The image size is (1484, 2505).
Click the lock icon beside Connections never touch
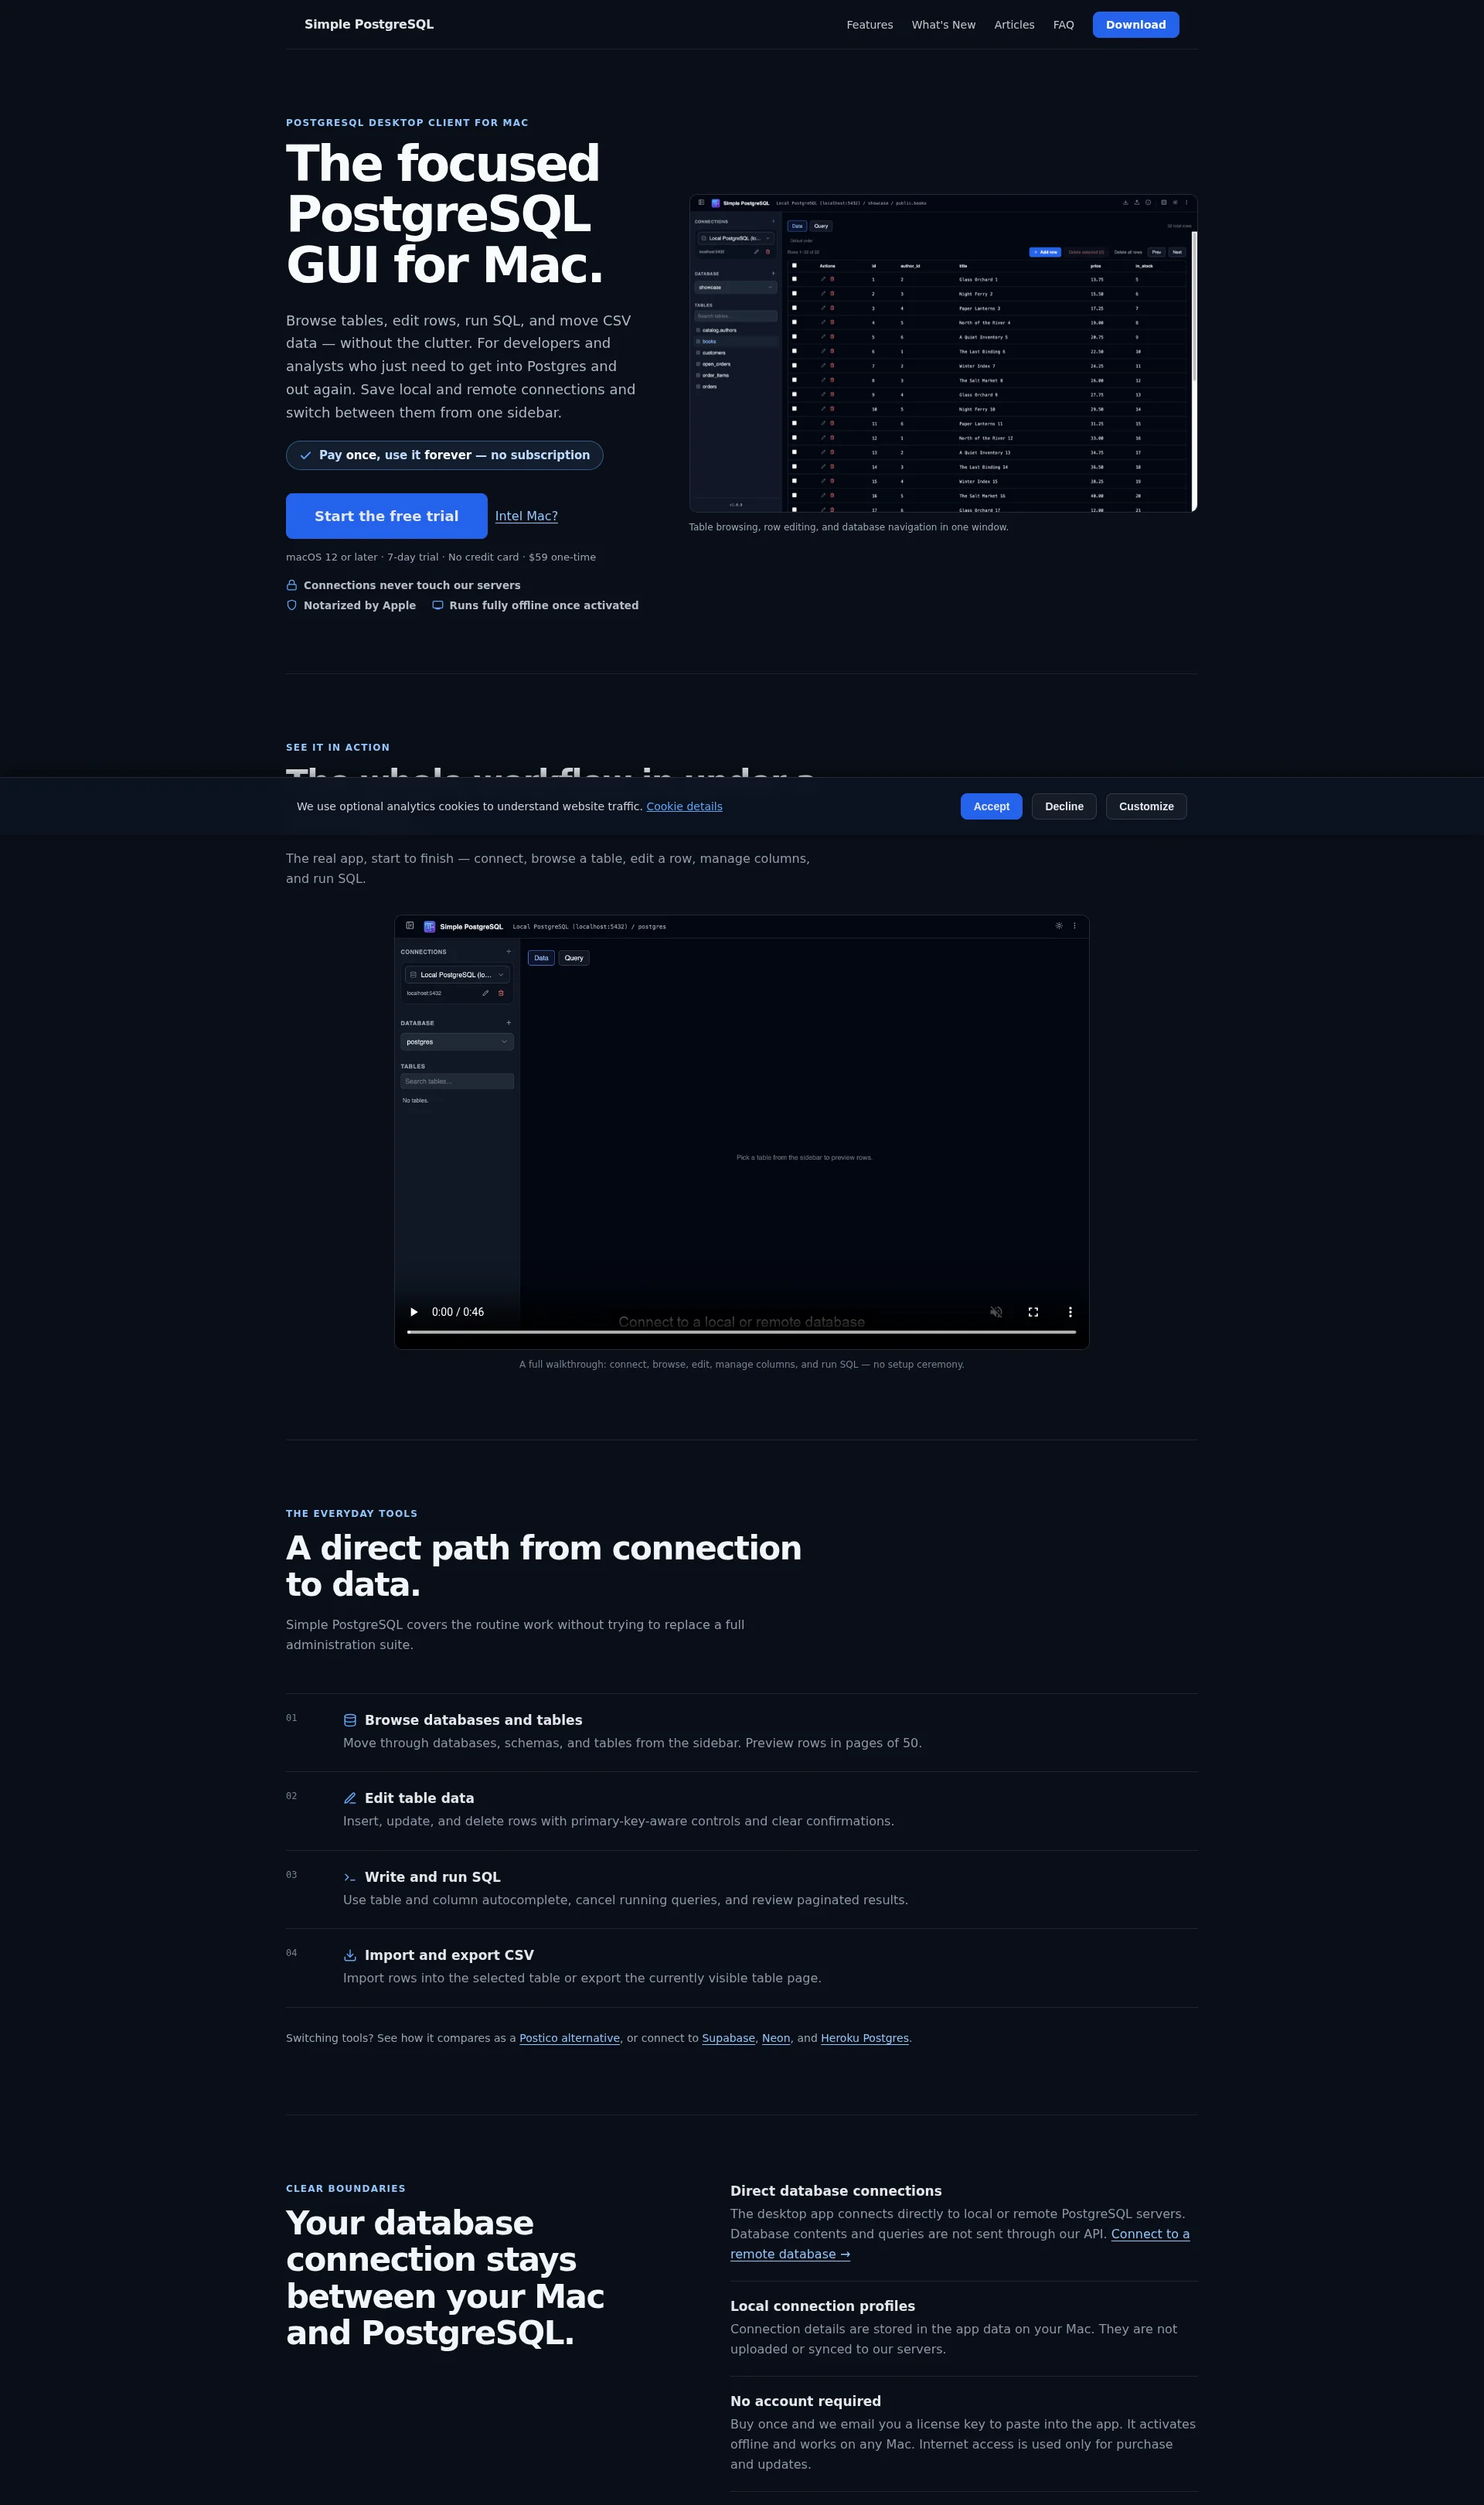[292, 586]
